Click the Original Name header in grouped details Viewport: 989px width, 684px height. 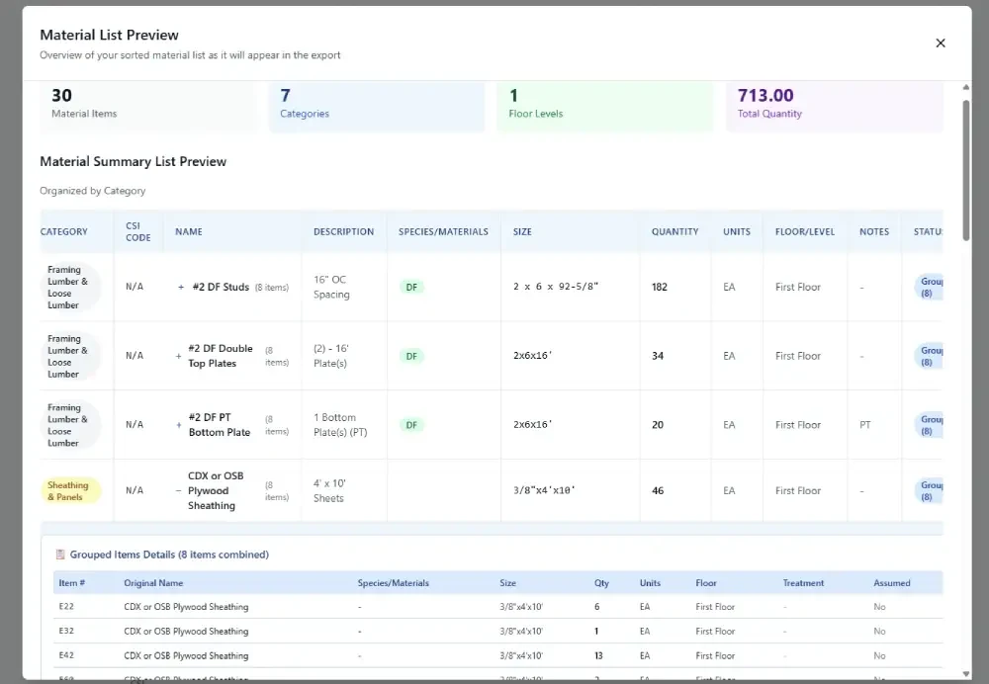[153, 583]
